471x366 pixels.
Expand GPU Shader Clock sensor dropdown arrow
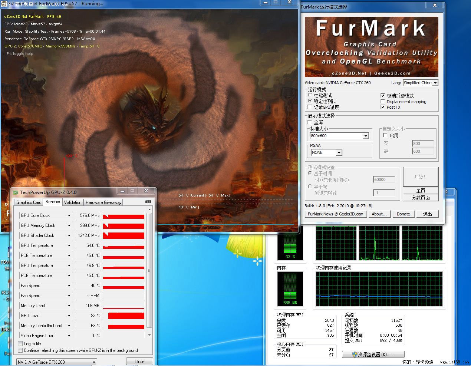pyautogui.click(x=69, y=235)
